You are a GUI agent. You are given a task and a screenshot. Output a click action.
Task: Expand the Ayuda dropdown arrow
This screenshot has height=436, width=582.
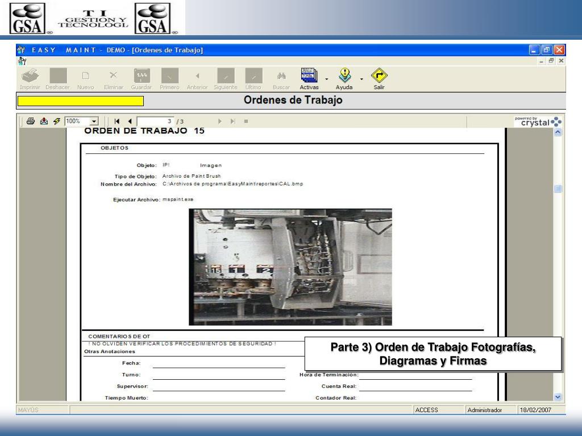361,79
